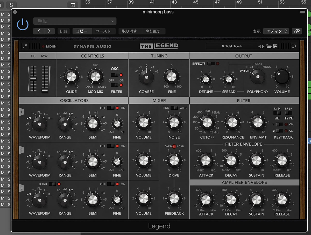
Task: Toggle the 12/24 dB filter slope switch
Action: tap(277, 113)
